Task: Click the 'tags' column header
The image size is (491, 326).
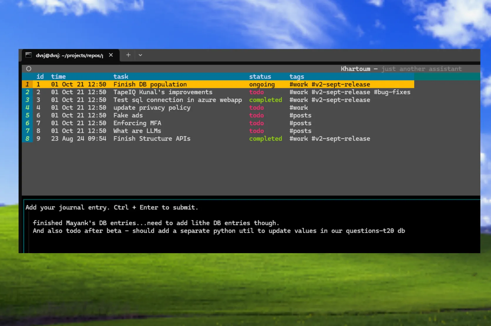Action: point(297,76)
